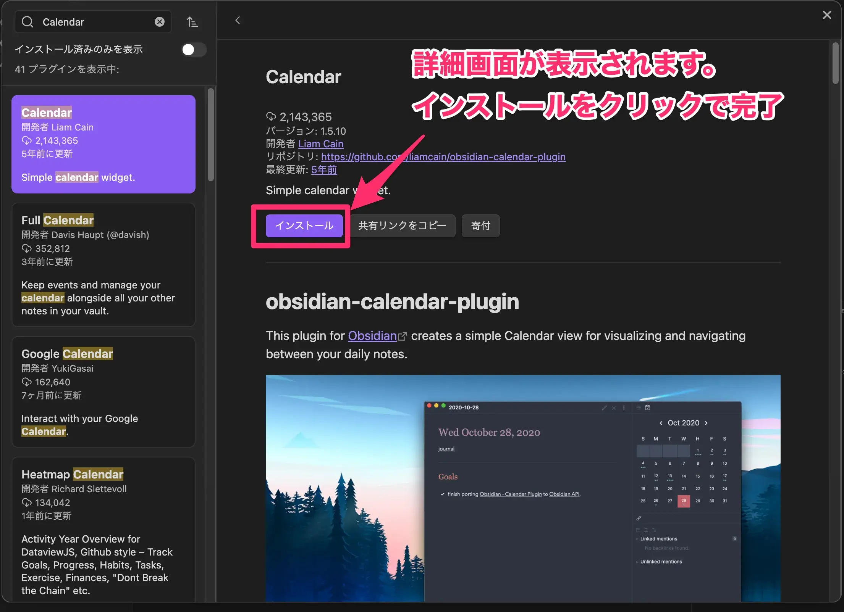Click the search magnifier icon
Screen dimensions: 844x612
27,22
